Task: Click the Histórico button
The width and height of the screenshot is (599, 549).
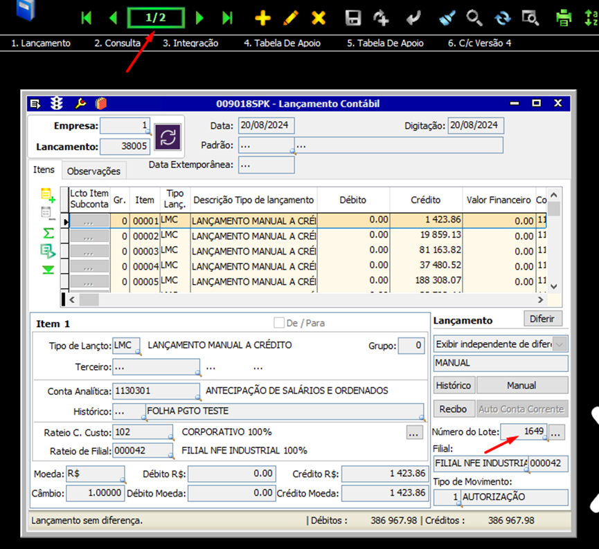Action: coord(454,385)
